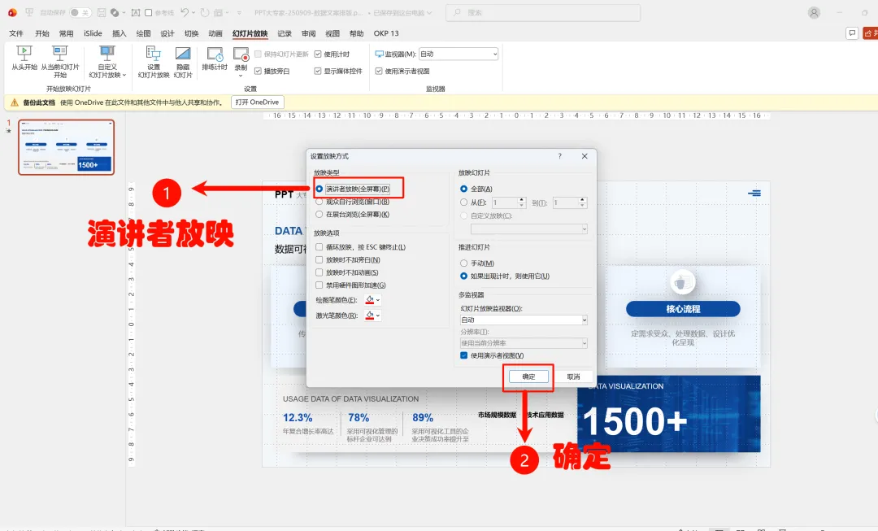Click the presentation icon next to autosave
The image size is (878, 531).
click(x=29, y=12)
